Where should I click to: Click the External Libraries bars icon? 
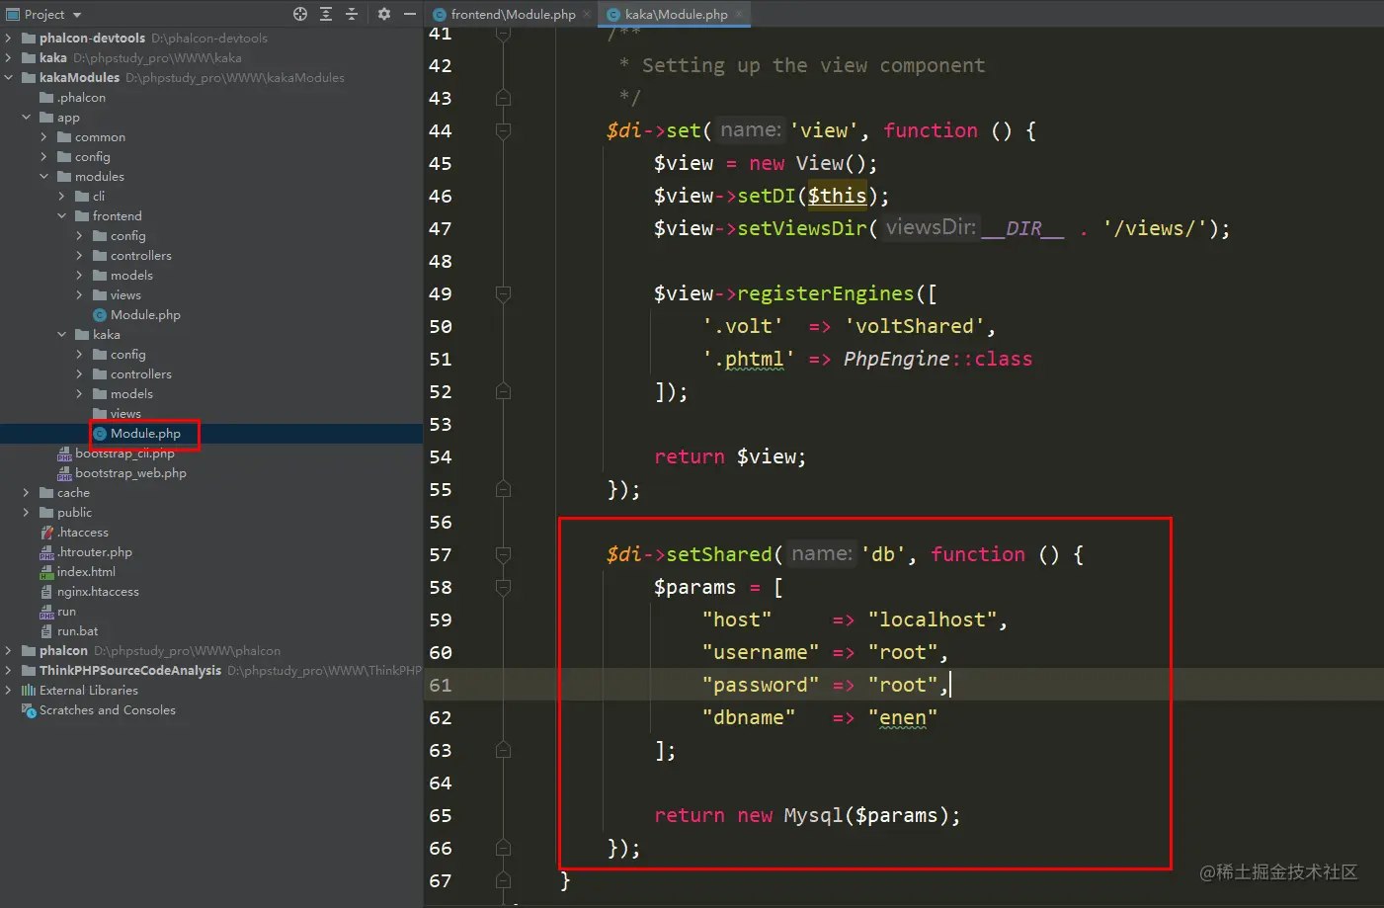click(x=29, y=691)
